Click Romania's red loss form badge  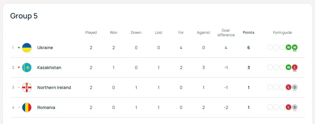(289, 107)
